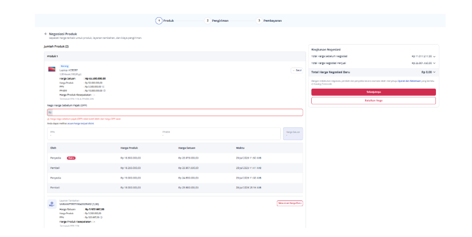Image resolution: width=472 pixels, height=237 pixels.
Task: Open the Syarat dan Ketentuan link
Action: click(x=410, y=81)
